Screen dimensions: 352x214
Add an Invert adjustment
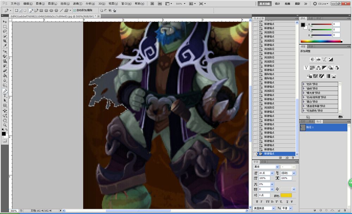coord(309,76)
